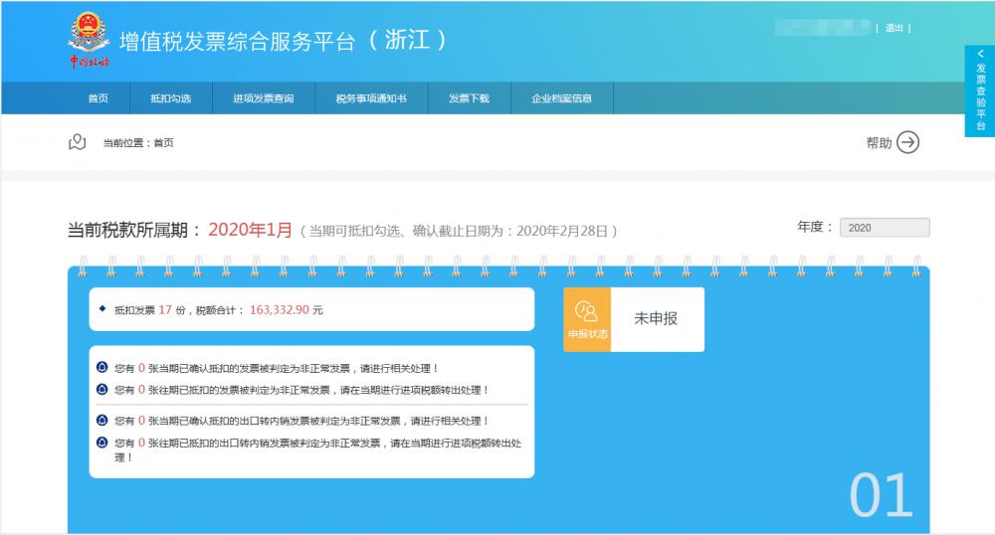The width and height of the screenshot is (995, 535).
Task: Click the orange 申报状态 icon tile
Action: 587,319
